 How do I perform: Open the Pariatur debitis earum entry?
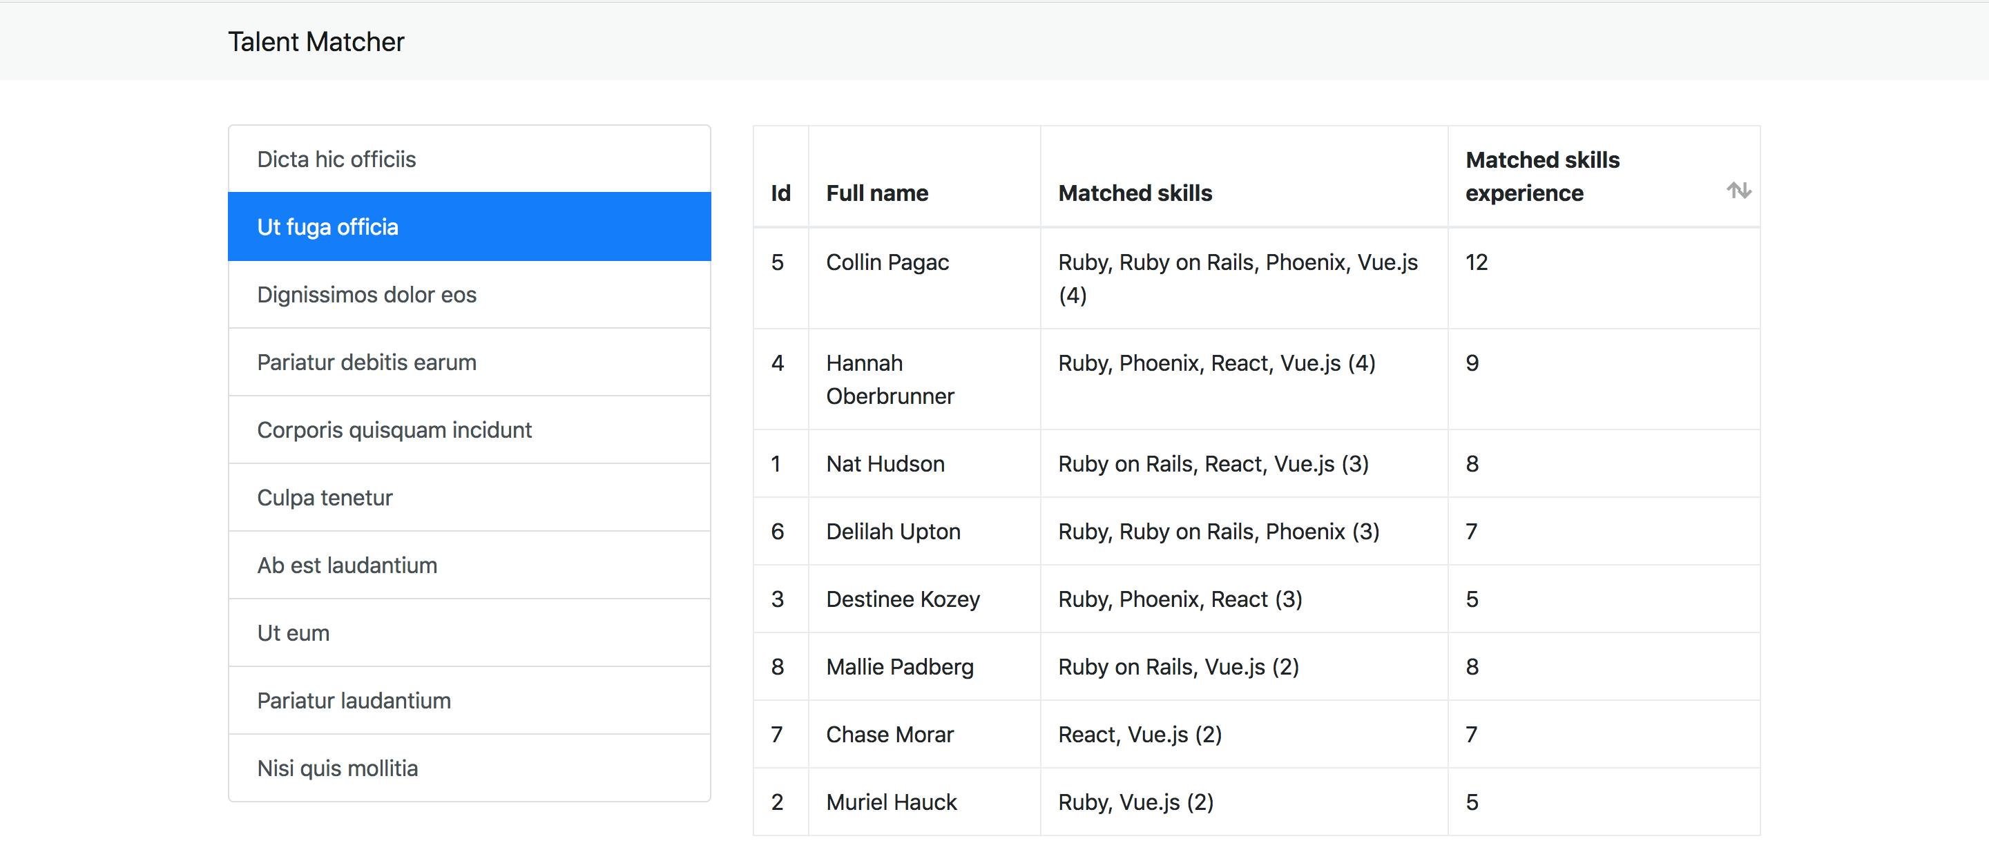click(x=470, y=362)
